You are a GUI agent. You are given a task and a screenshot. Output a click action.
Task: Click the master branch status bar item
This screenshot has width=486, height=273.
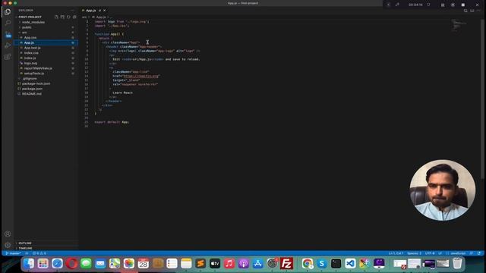click(x=14, y=253)
